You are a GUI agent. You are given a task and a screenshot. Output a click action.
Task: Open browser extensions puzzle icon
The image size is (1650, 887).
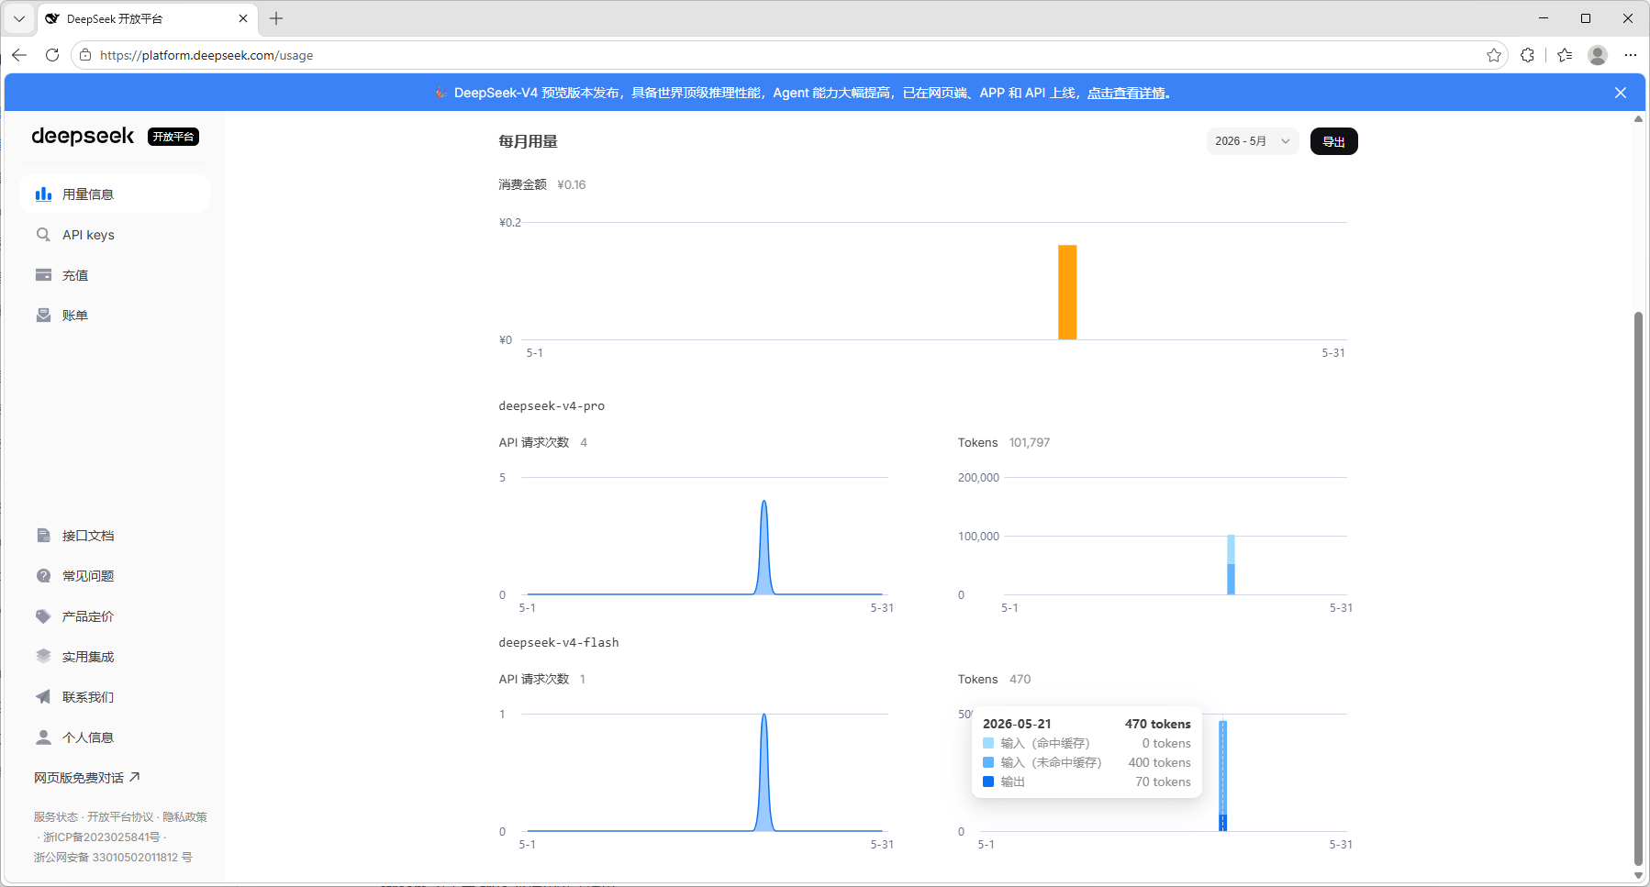(x=1527, y=55)
